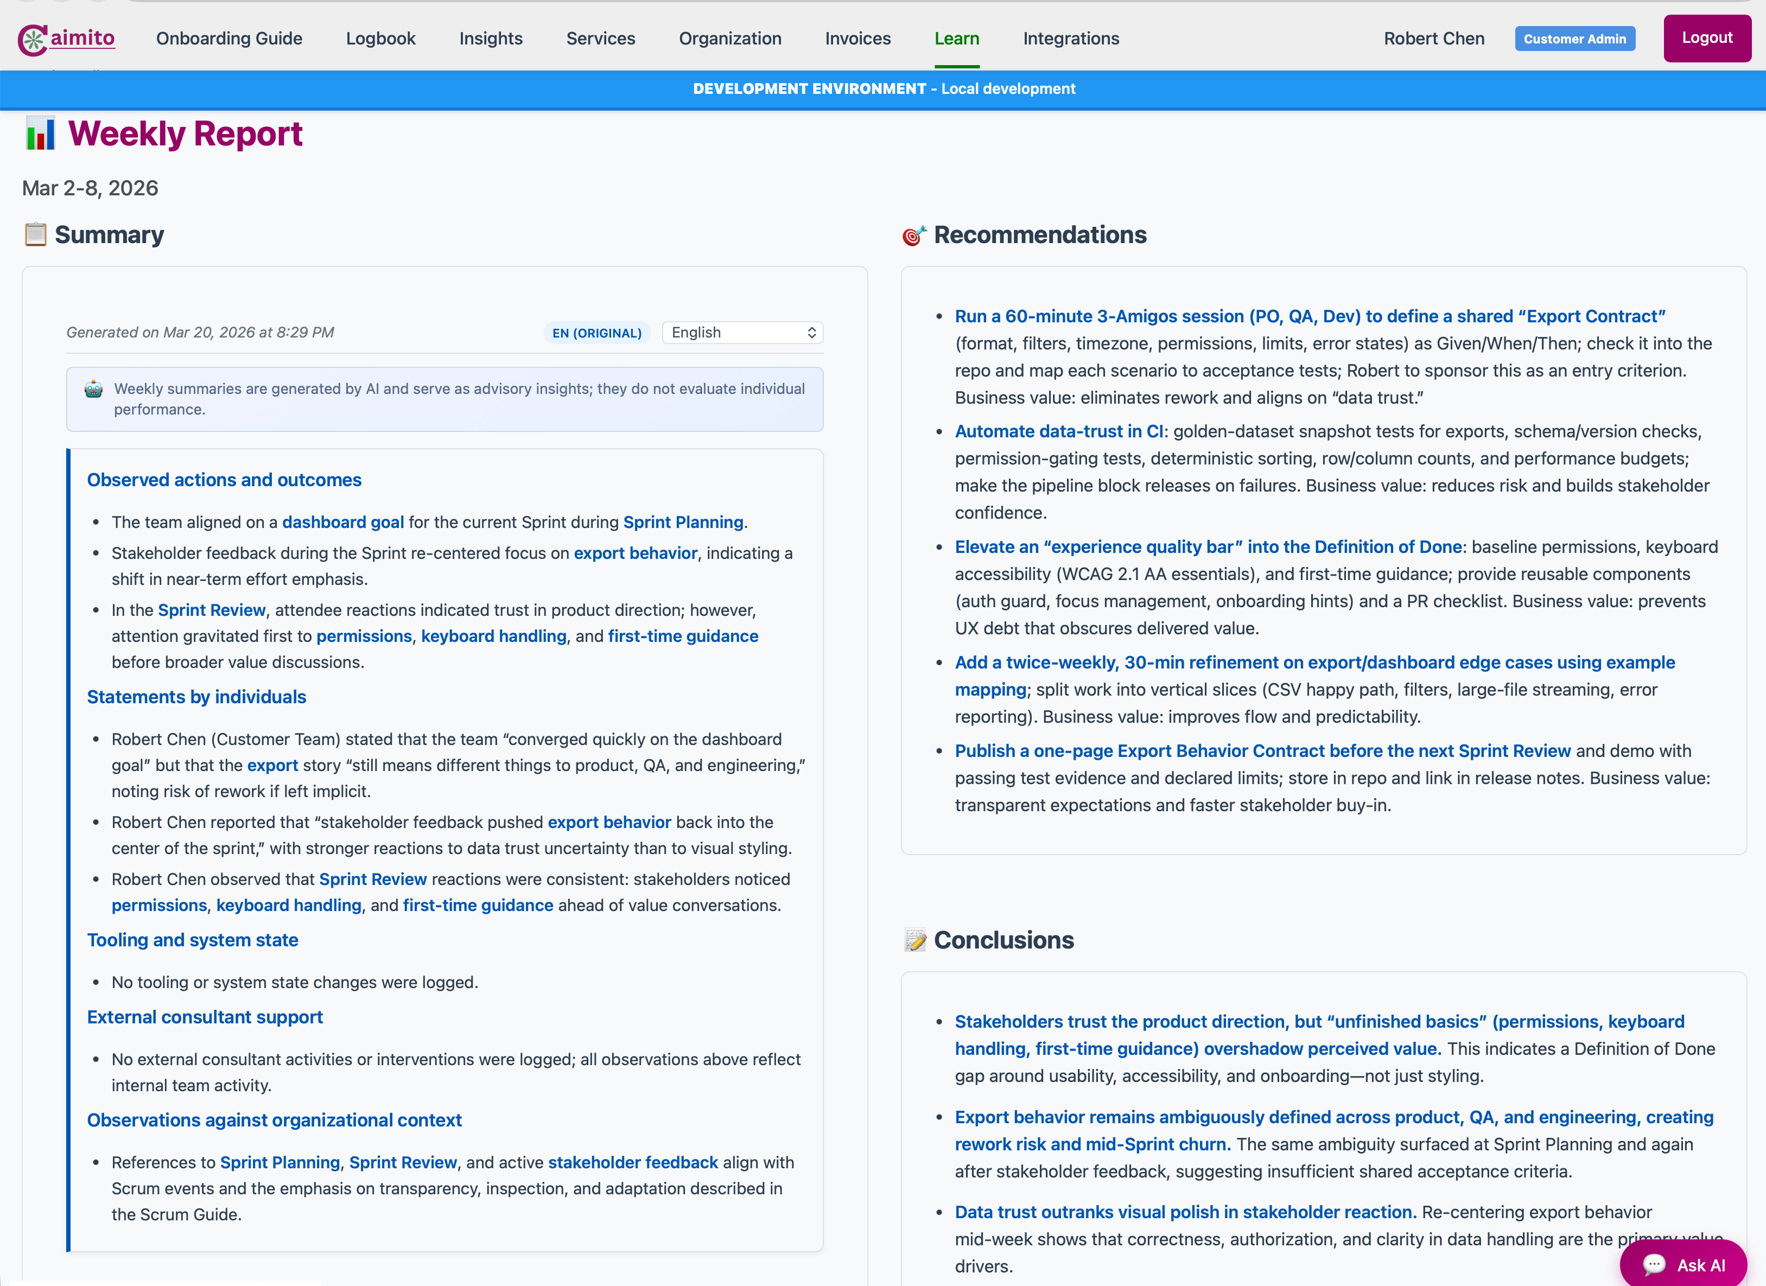
Task: Click the EN (ORIGINAL) badge
Action: [596, 333]
